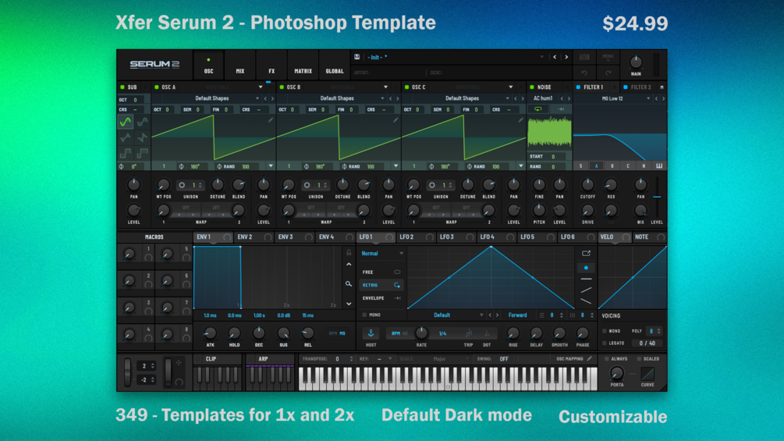Viewport: 784px width, 441px height.
Task: Click the OSC mapping pencil icon
Action: (x=590, y=358)
